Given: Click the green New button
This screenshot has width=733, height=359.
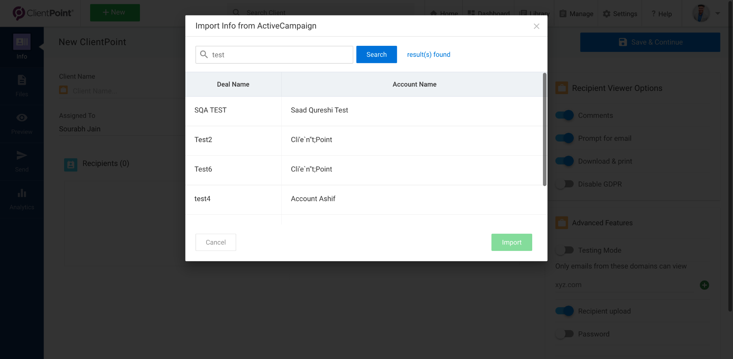Looking at the screenshot, I should tap(115, 13).
